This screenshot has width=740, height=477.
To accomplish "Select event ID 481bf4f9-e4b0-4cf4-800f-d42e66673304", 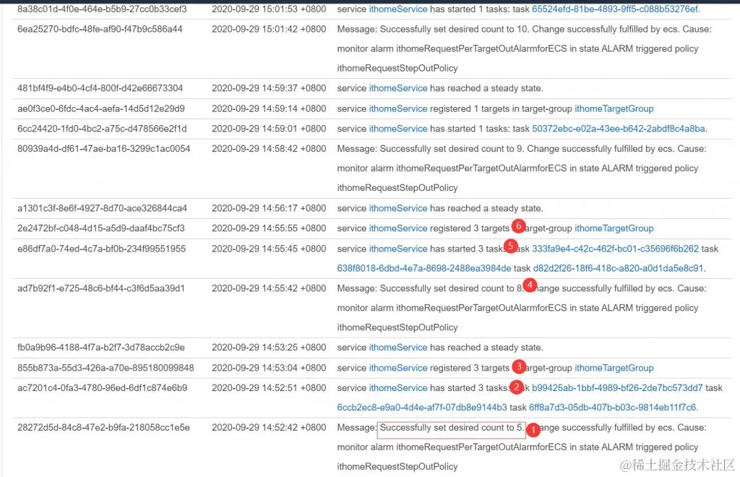I will tap(100, 88).
